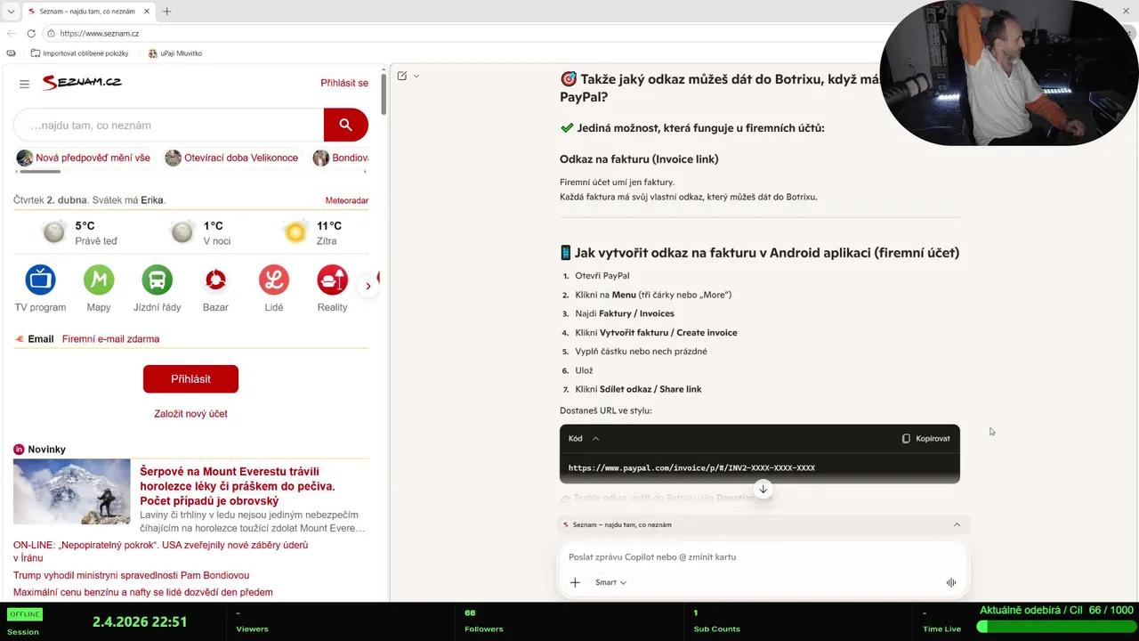Open the Otevírací doba Velikonoce topic
This screenshot has height=641, width=1139.
point(232,158)
